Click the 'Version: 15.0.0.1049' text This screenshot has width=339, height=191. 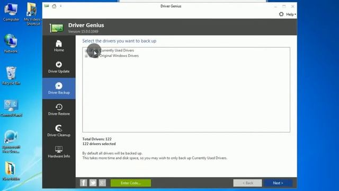[83, 31]
